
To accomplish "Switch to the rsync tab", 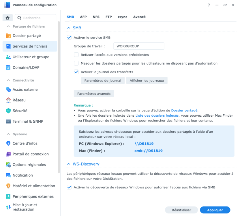I will pos(123,17).
